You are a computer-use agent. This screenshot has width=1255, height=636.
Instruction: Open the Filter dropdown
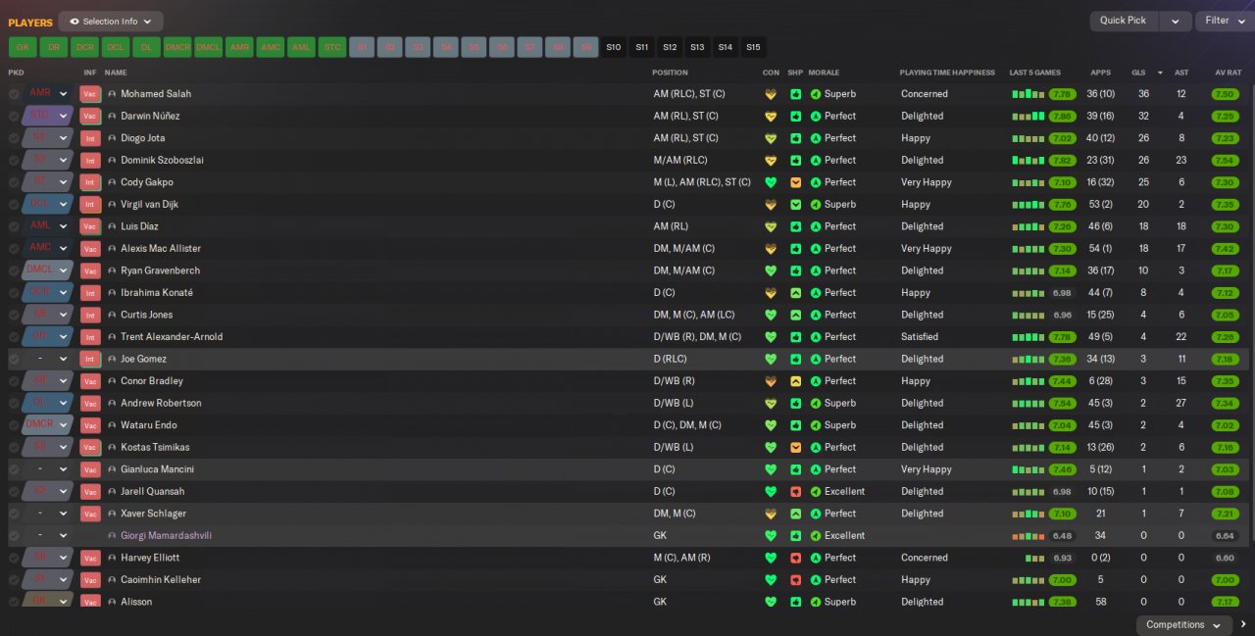coord(1225,21)
